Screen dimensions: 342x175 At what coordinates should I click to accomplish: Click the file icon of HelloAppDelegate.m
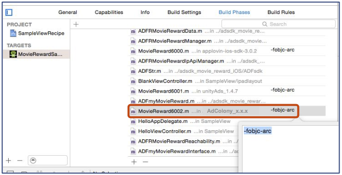tap(133, 121)
